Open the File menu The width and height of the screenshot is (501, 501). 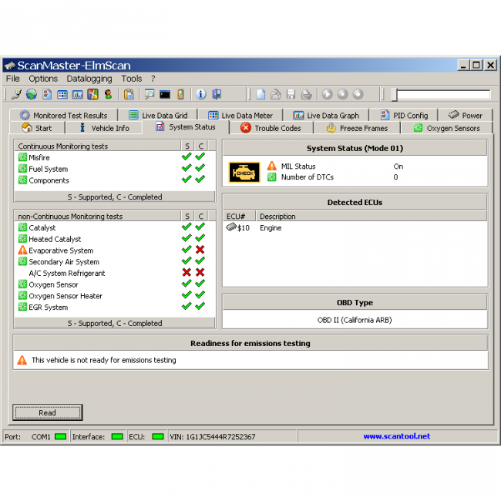click(x=13, y=79)
